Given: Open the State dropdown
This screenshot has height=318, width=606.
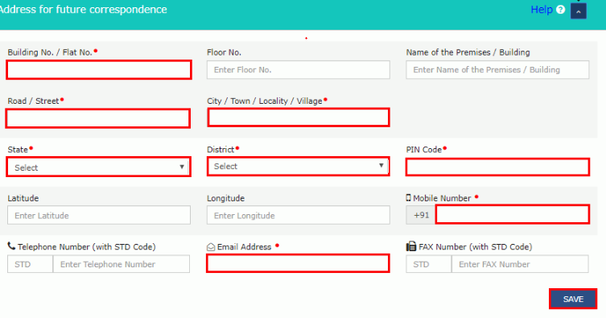Looking at the screenshot, I should click(98, 167).
